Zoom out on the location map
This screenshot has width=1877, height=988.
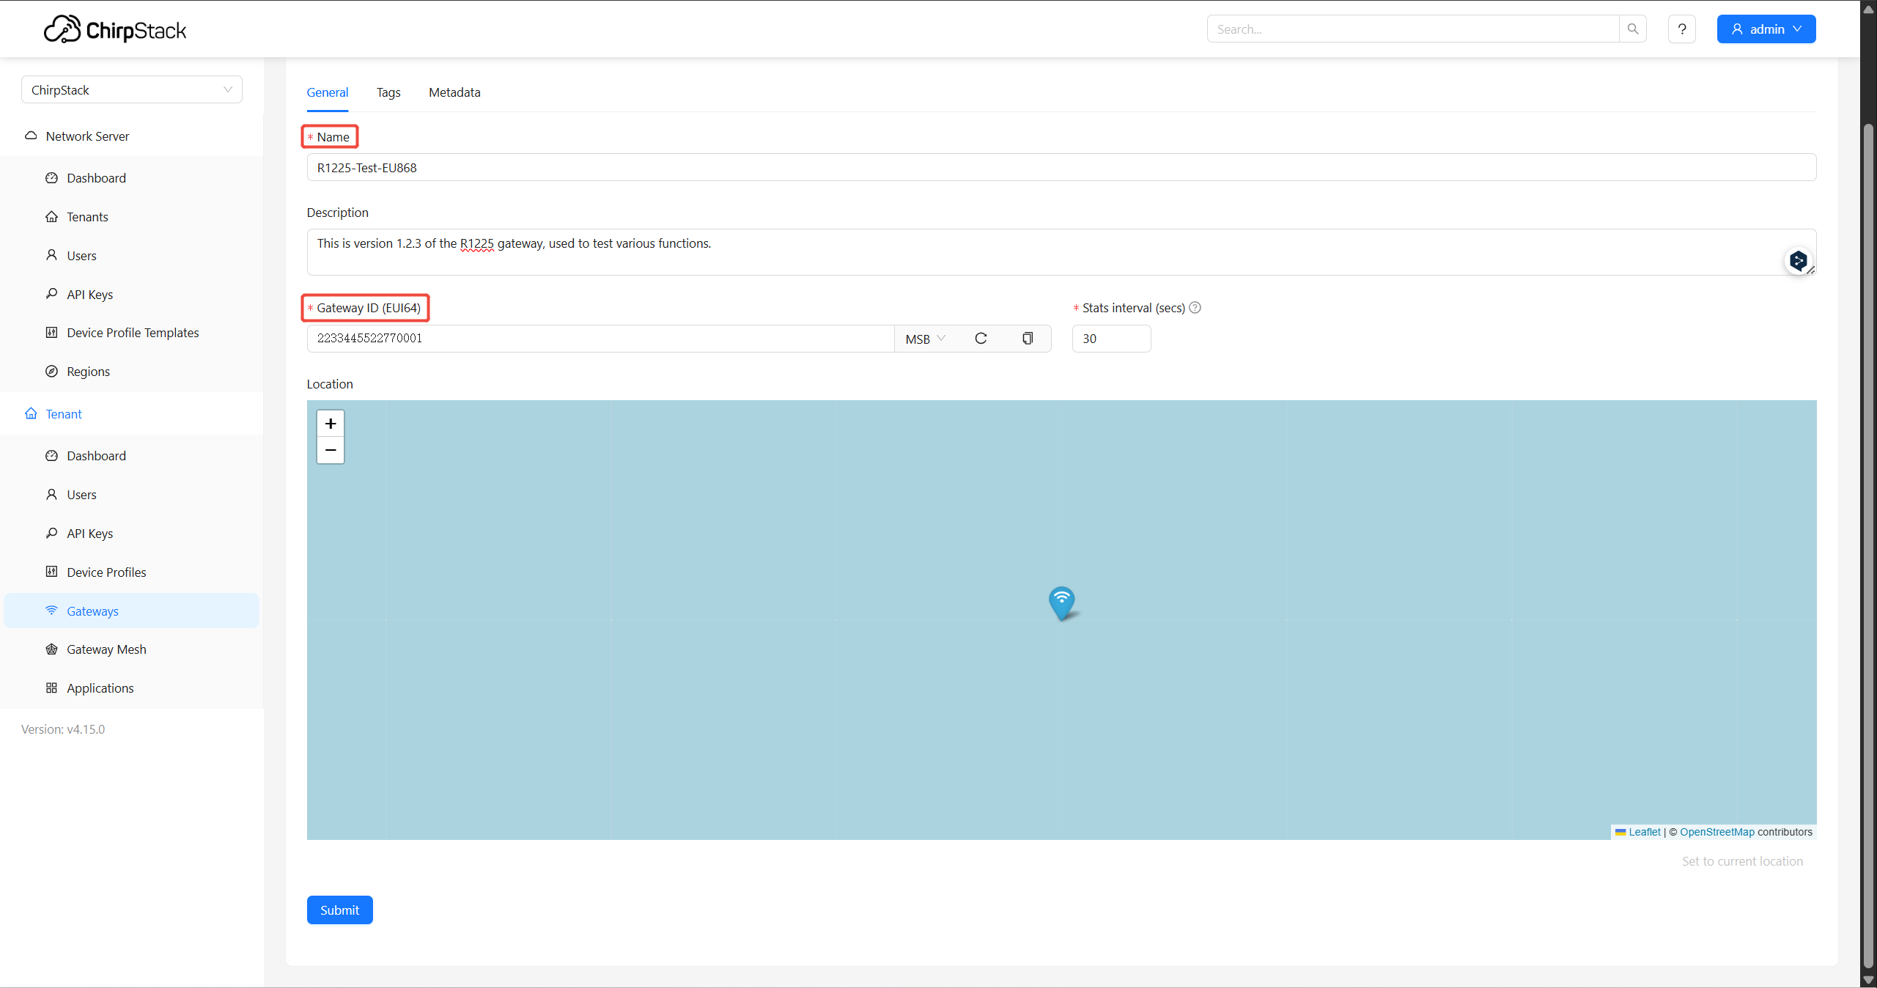(x=331, y=450)
